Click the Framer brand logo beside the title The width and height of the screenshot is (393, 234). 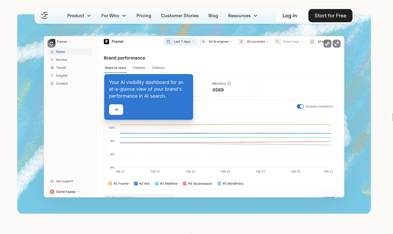coord(106,41)
